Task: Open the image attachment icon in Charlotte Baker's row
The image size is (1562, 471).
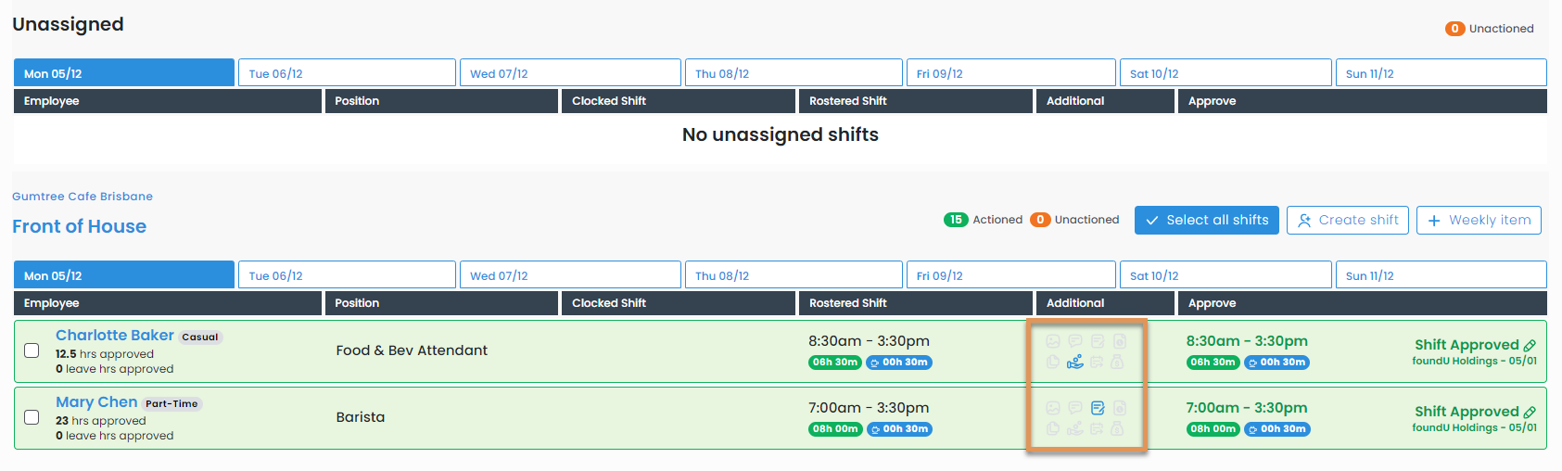Action: (1053, 341)
